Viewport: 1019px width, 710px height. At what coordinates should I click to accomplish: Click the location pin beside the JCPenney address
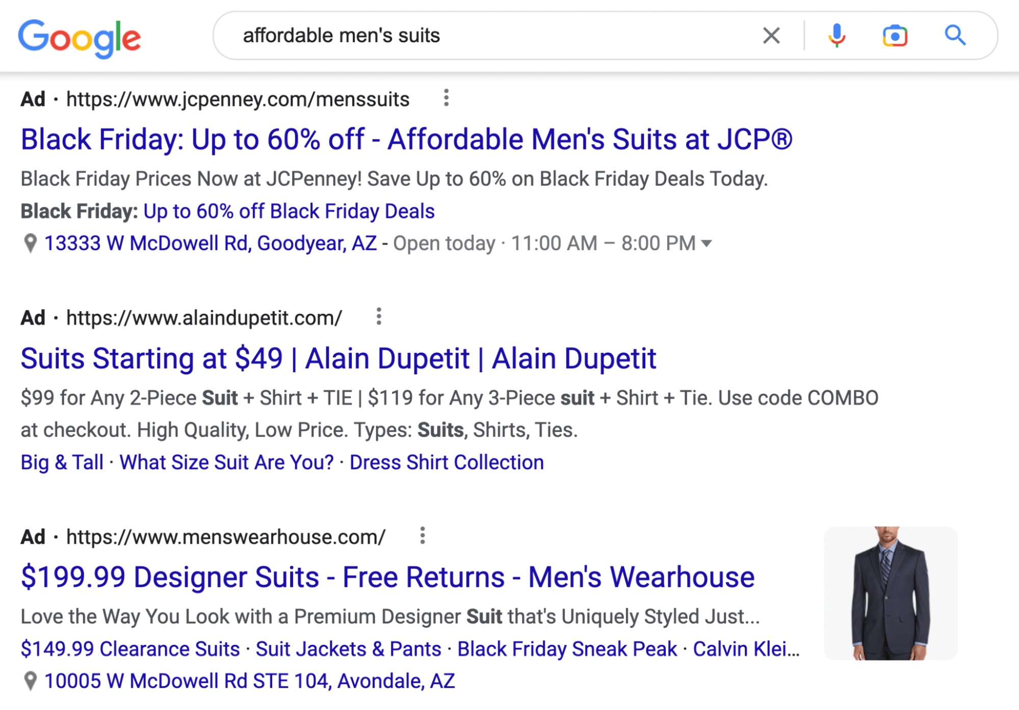tap(31, 243)
